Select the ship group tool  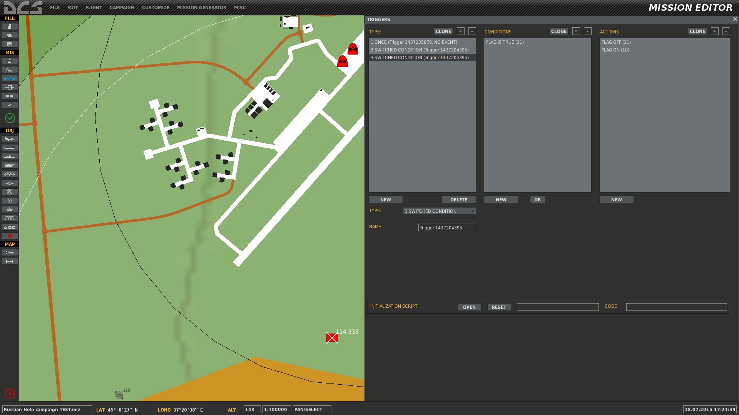(x=10, y=156)
